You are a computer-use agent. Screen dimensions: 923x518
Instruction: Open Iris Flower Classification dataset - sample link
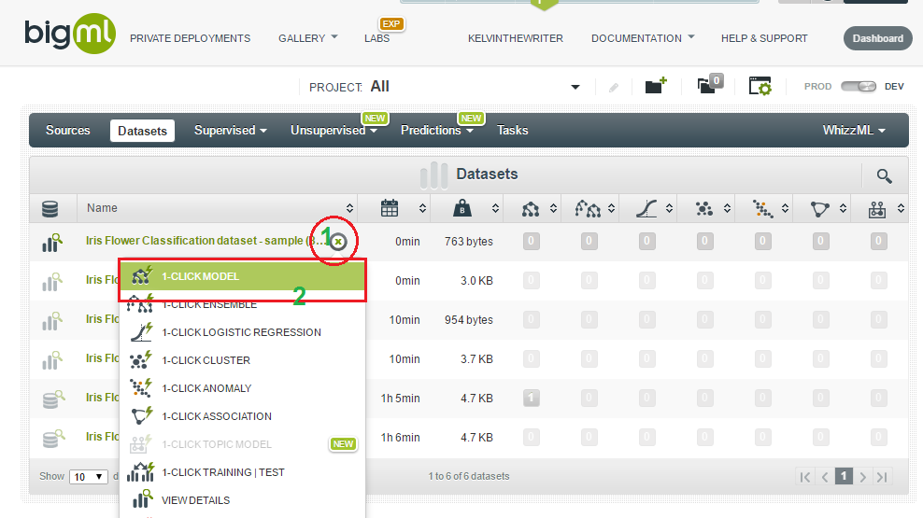click(x=207, y=241)
